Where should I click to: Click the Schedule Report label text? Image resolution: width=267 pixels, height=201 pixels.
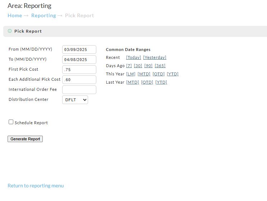click(x=31, y=123)
